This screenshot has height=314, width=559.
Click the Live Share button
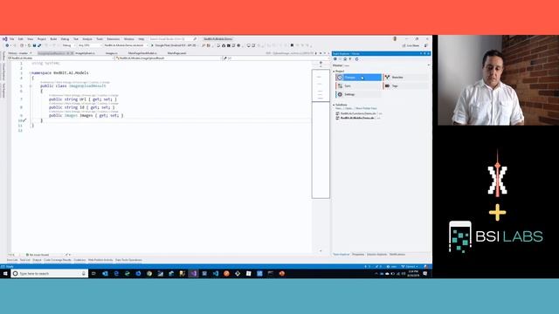pos(411,45)
